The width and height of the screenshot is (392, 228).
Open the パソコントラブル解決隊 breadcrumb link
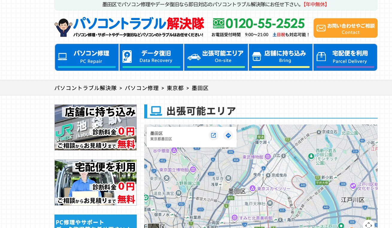point(86,88)
